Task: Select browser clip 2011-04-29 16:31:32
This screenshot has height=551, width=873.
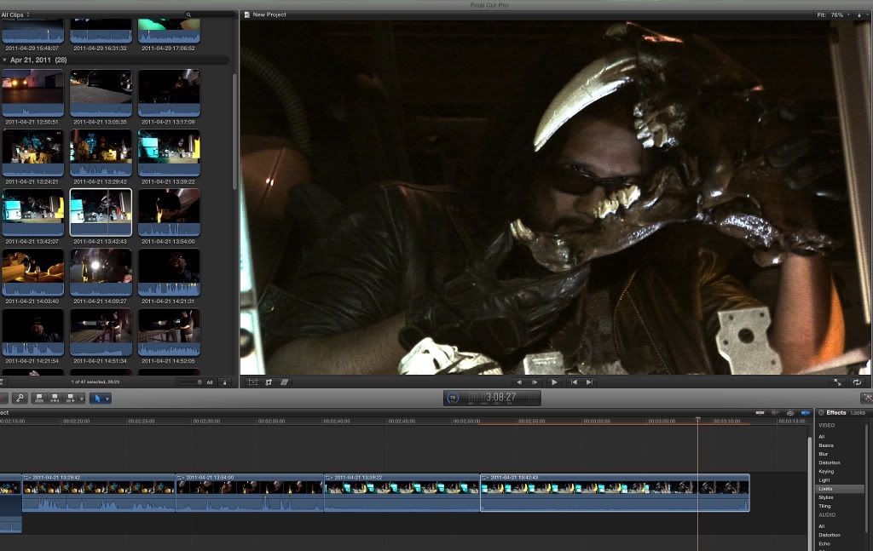Action: pos(101,31)
